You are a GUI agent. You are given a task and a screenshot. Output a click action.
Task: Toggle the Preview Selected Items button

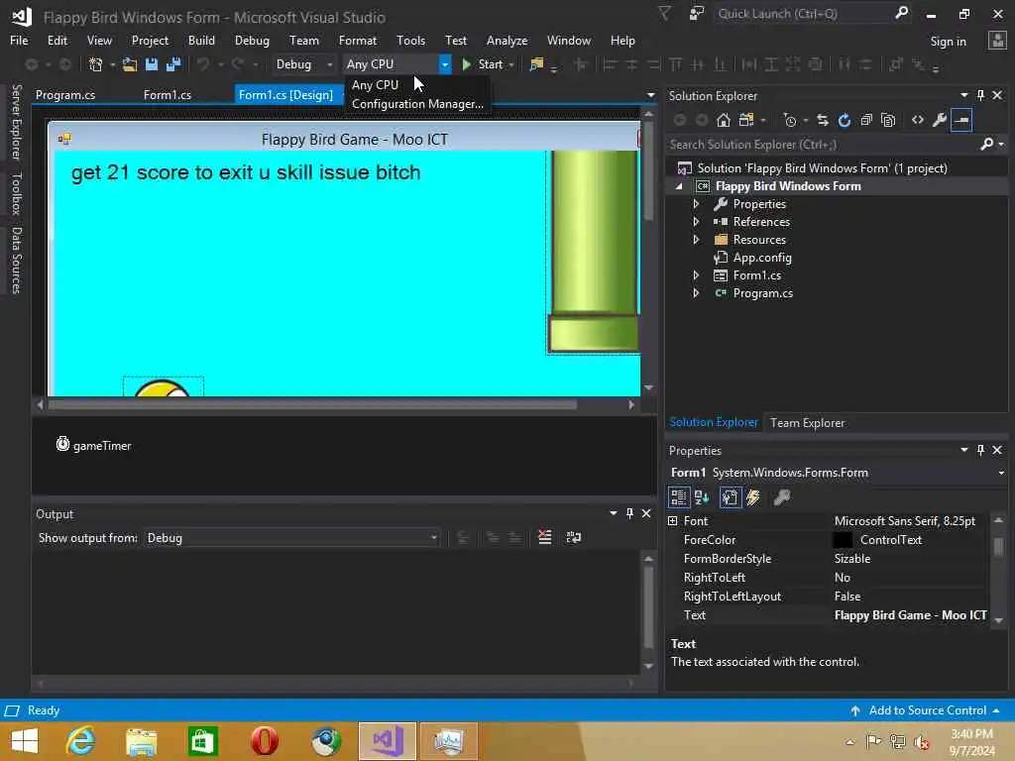961,120
